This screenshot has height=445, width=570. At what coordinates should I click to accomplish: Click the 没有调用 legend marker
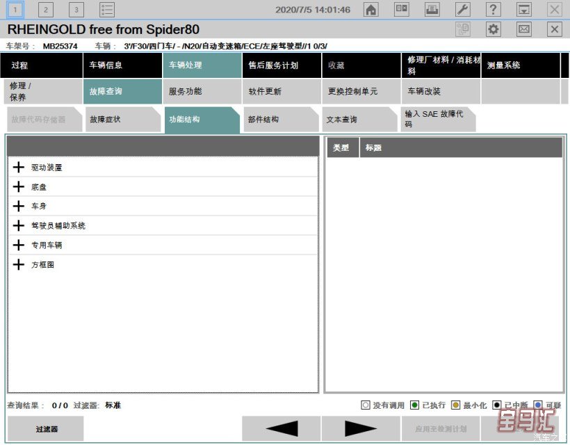[366, 405]
